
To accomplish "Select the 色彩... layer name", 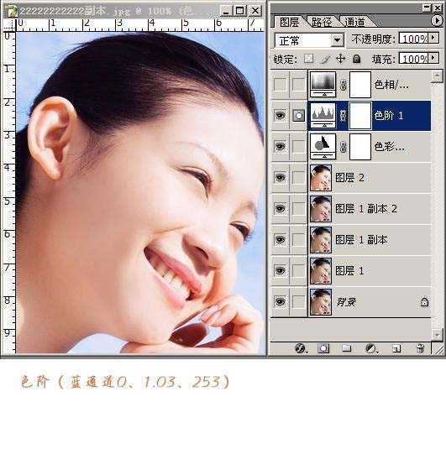I will pos(389,147).
